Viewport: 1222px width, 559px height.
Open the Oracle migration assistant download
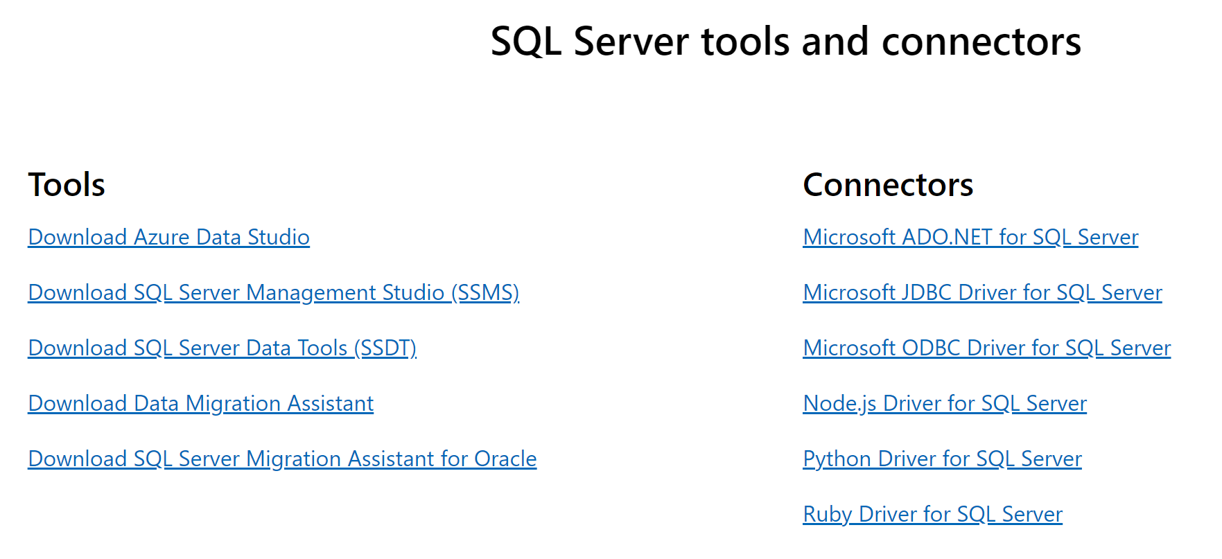tap(282, 459)
